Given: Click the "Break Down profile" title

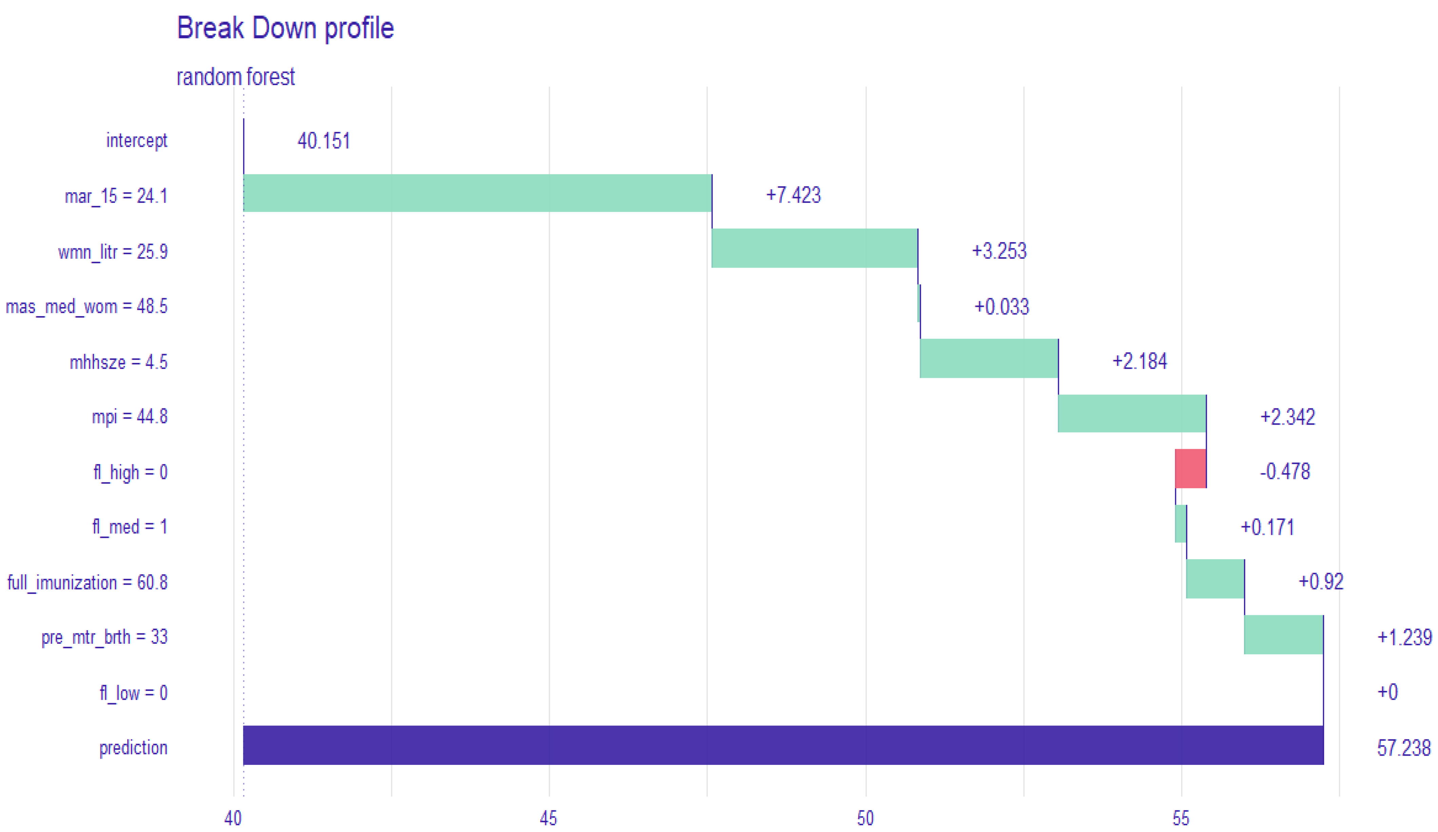Looking at the screenshot, I should (285, 27).
